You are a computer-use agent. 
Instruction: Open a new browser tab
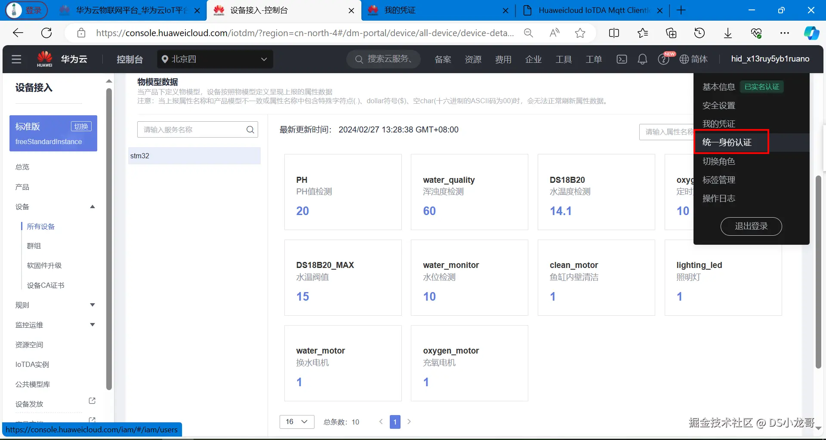coord(681,10)
